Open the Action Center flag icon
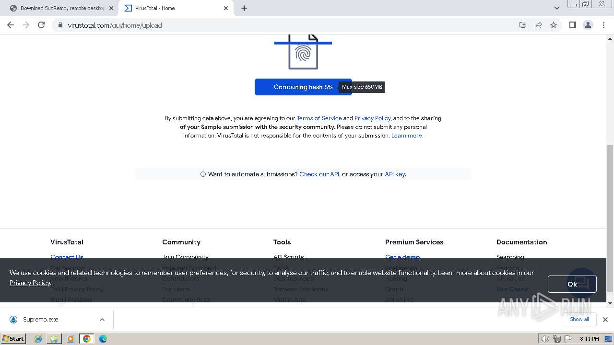The image size is (614, 345). click(x=567, y=339)
